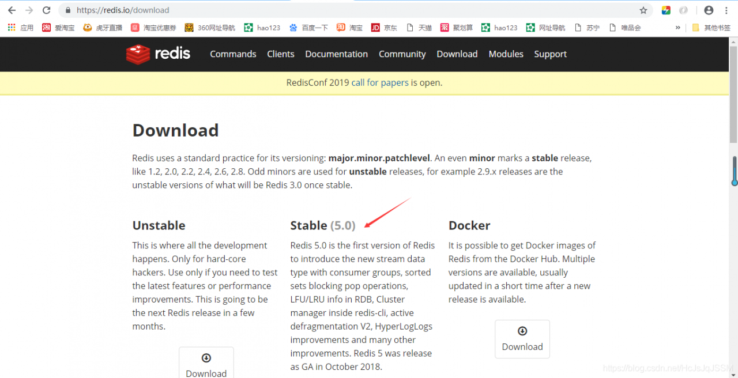Screen dimensions: 738x378
Task: Reload the redis.io page
Action: coord(47,10)
